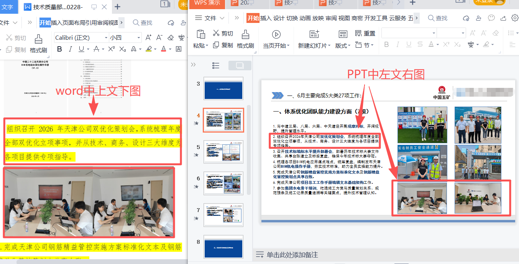Collapse the slide thumbnail panel

pyautogui.click(x=193, y=65)
